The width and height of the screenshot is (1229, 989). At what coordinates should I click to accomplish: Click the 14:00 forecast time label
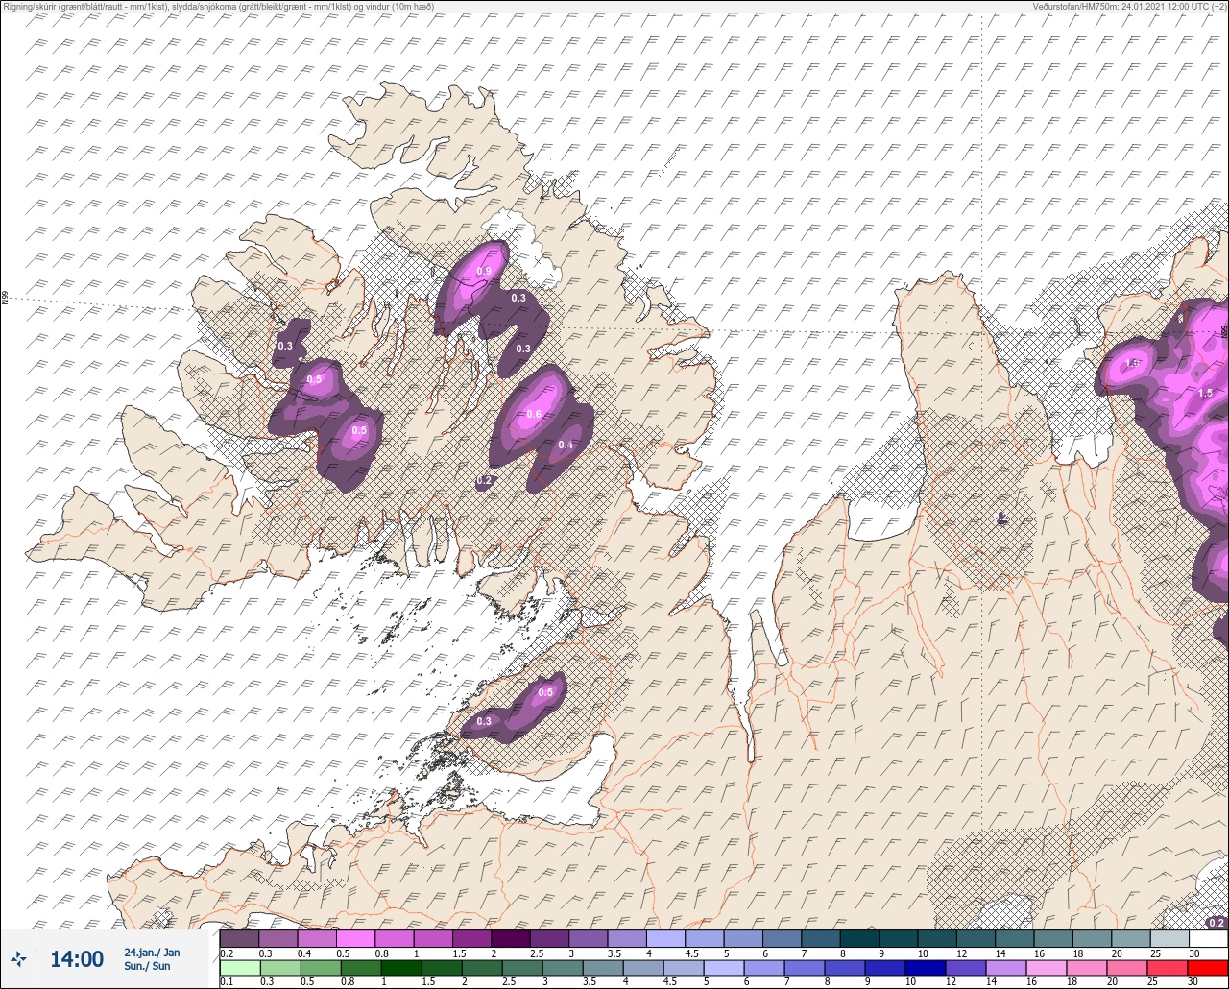(x=77, y=959)
